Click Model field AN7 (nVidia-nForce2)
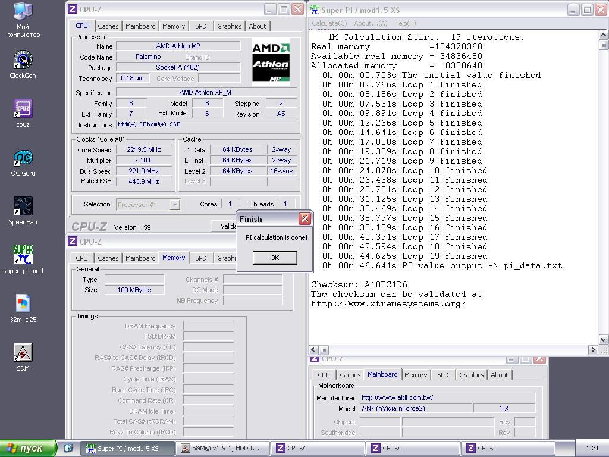The image size is (609, 457). pyautogui.click(x=416, y=408)
